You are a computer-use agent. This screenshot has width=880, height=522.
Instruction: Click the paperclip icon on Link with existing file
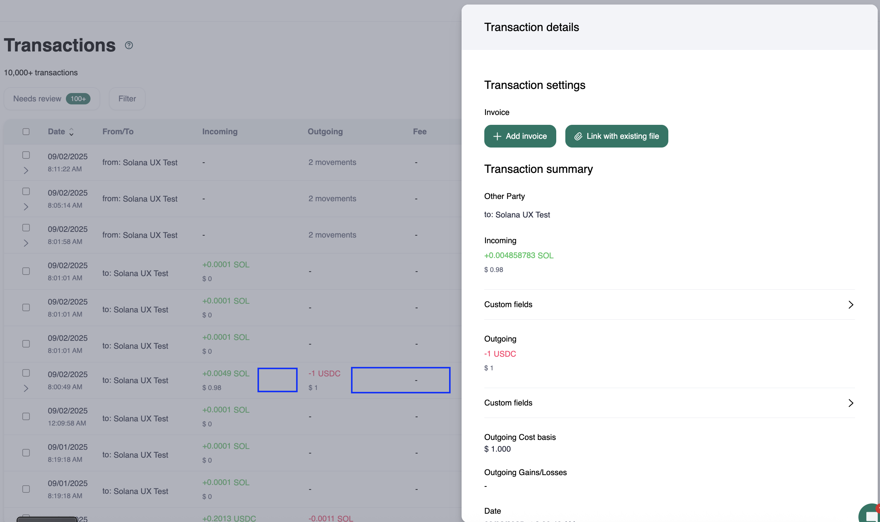[x=578, y=136]
